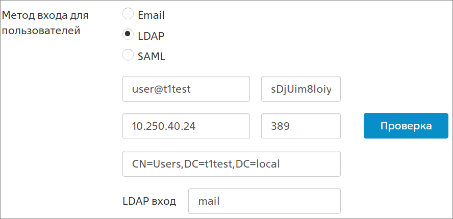Screen dimensions: 453x219
Task: Select the Email login method radio button
Action: coord(128,14)
